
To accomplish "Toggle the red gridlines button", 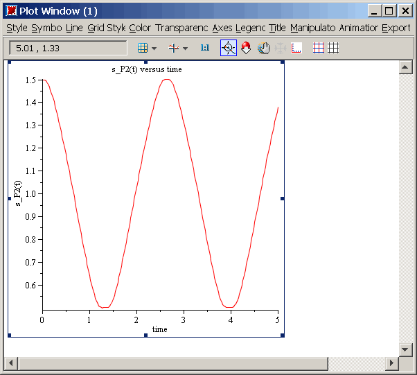I will pyautogui.click(x=318, y=48).
